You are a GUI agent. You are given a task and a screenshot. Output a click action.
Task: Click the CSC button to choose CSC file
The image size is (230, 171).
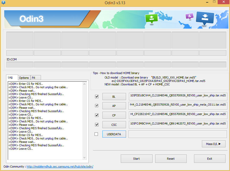tap(114, 125)
